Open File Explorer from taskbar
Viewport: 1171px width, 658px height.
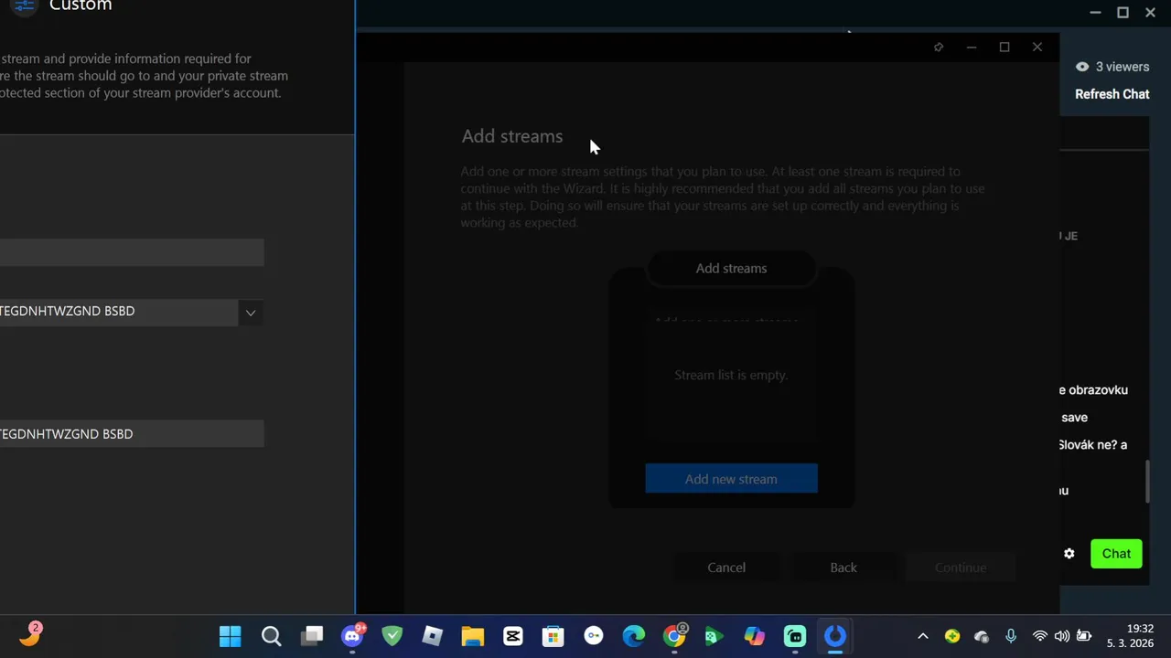pyautogui.click(x=473, y=636)
